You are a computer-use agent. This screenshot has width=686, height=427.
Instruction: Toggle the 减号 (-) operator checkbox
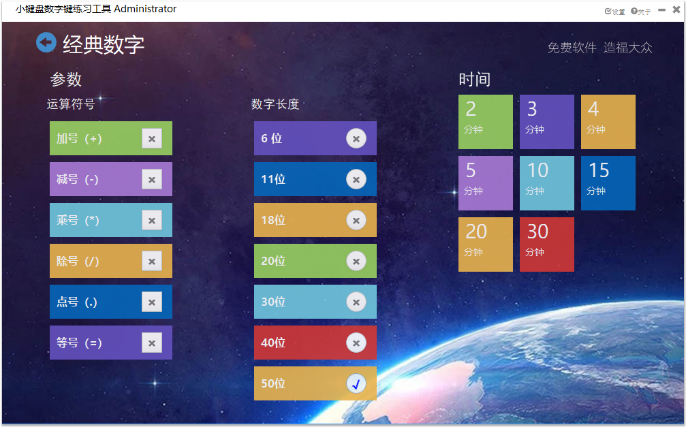[x=152, y=179]
